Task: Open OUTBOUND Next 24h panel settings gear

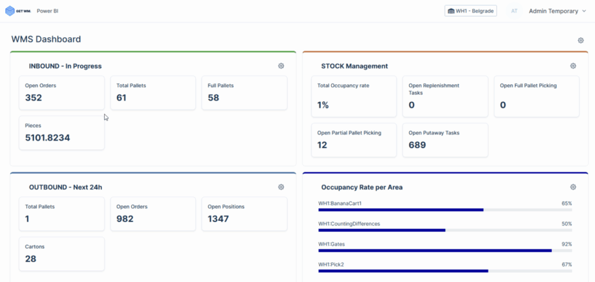Action: (281, 187)
